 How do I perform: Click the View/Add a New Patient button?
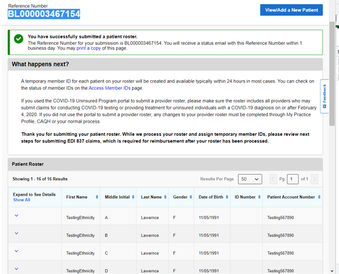(x=291, y=10)
